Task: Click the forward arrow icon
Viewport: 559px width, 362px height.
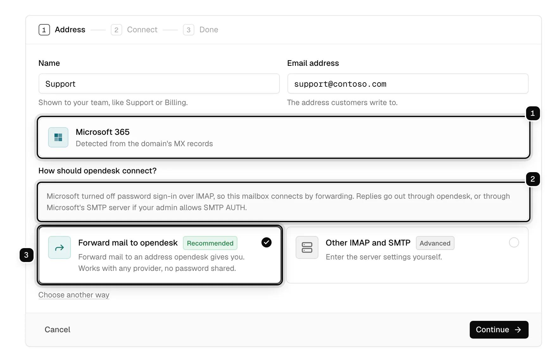Action: coord(60,247)
